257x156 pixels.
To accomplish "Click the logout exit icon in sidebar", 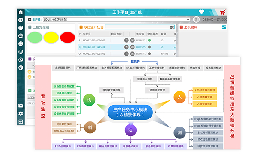I will (21, 121).
